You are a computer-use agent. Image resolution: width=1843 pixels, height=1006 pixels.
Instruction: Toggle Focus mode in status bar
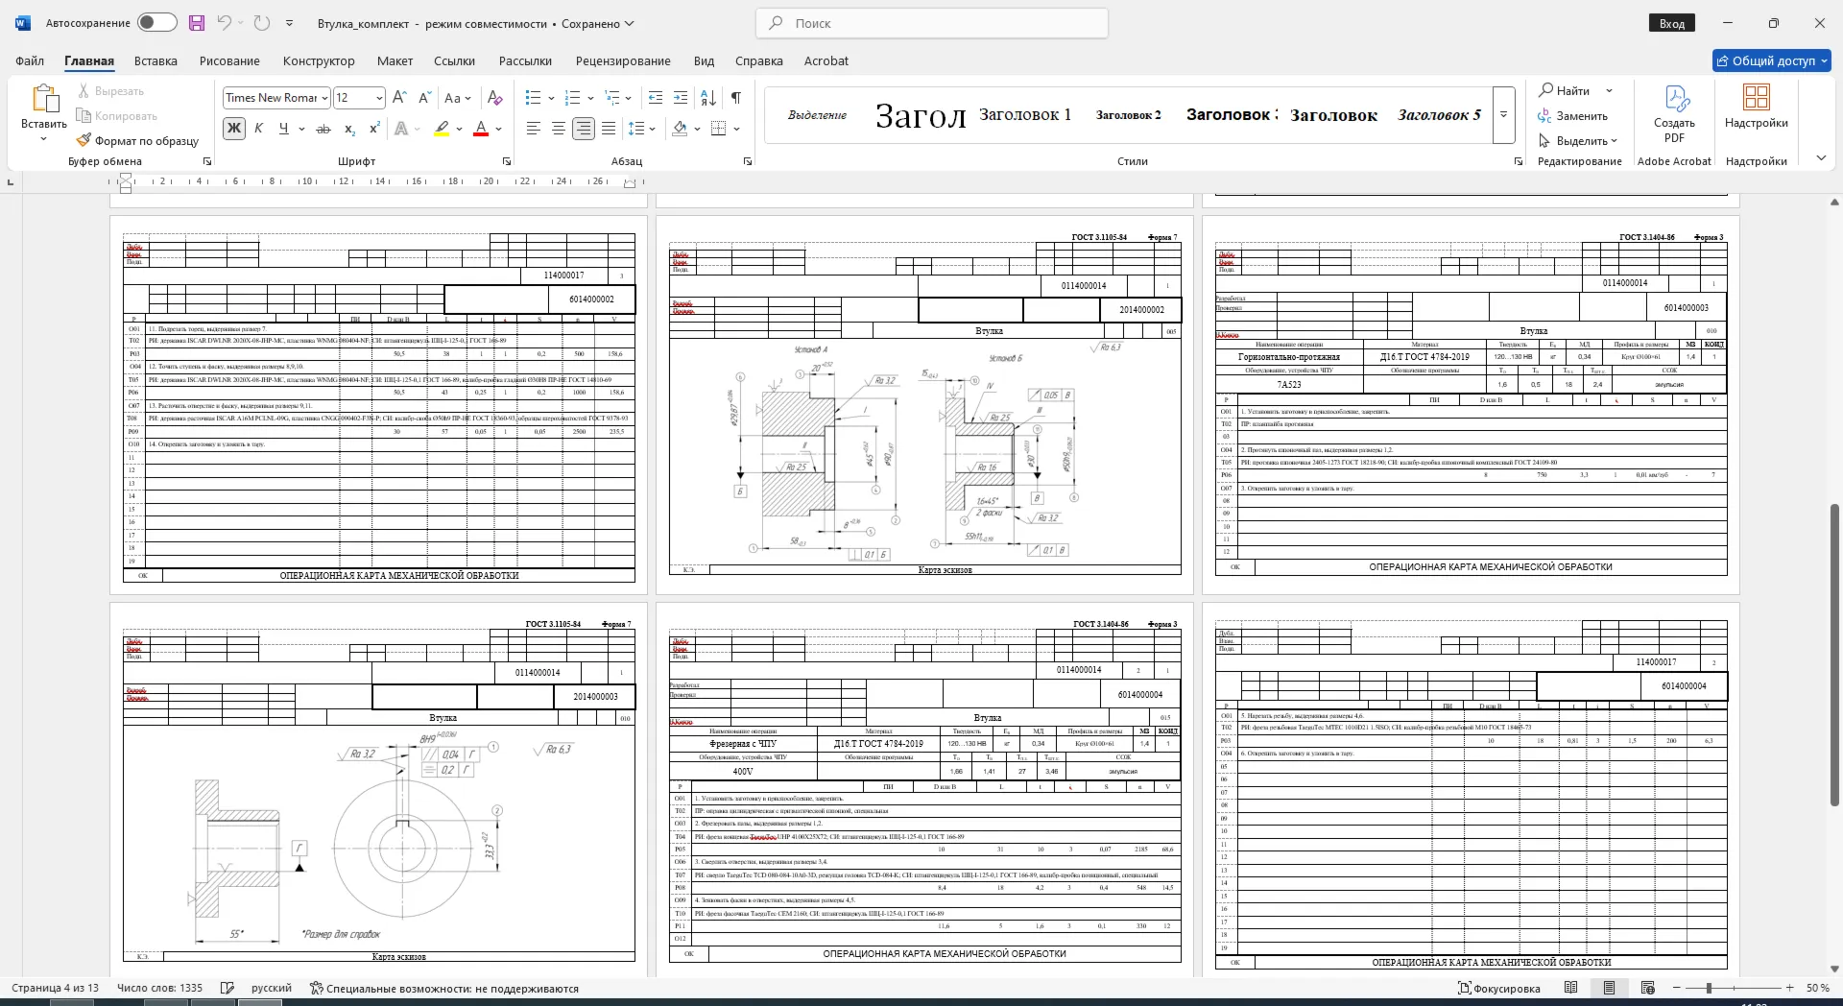pyautogui.click(x=1498, y=988)
